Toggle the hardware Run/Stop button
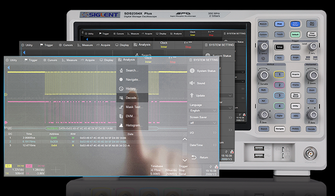Screen dimensions: 335x196 312,24
